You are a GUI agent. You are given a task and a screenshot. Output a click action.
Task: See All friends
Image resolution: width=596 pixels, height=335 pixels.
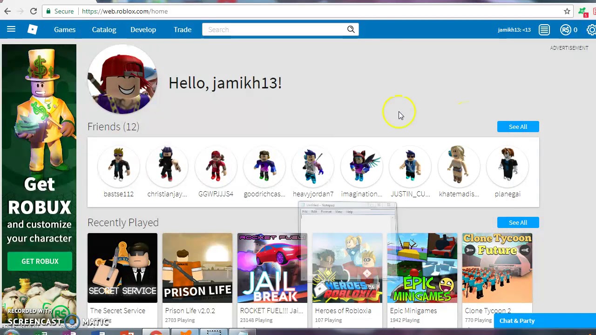(x=518, y=127)
